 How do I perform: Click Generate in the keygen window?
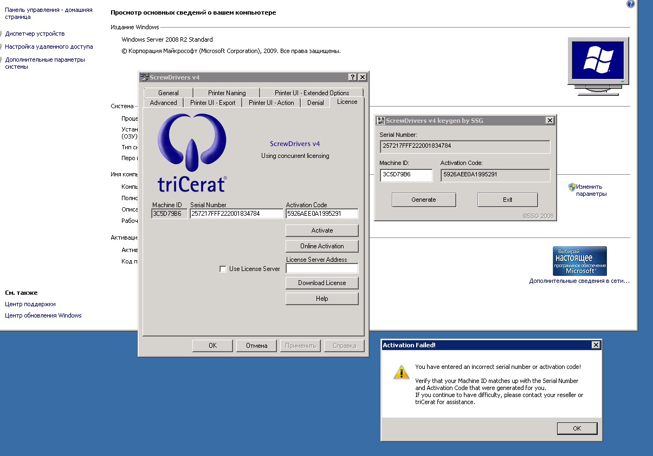click(x=424, y=200)
